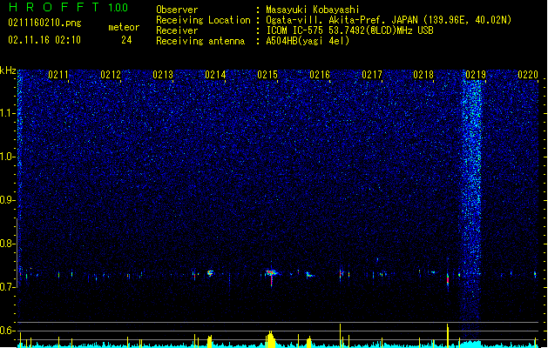
Task: Click the observer name Masayuki Kobayashi
Action: [x=313, y=10]
